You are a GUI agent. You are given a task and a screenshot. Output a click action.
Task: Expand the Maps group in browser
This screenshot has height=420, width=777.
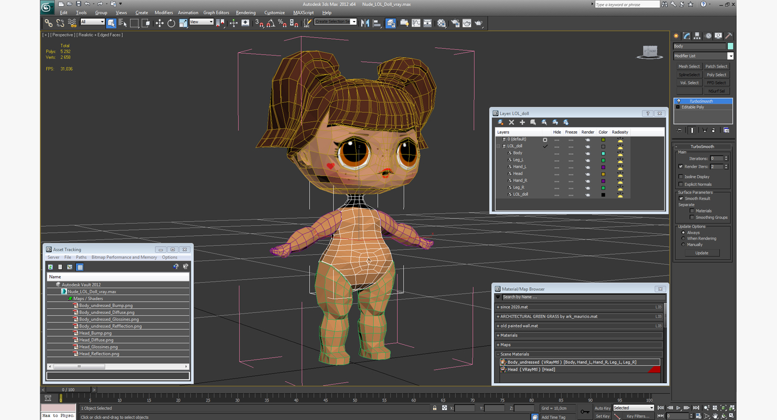498,345
